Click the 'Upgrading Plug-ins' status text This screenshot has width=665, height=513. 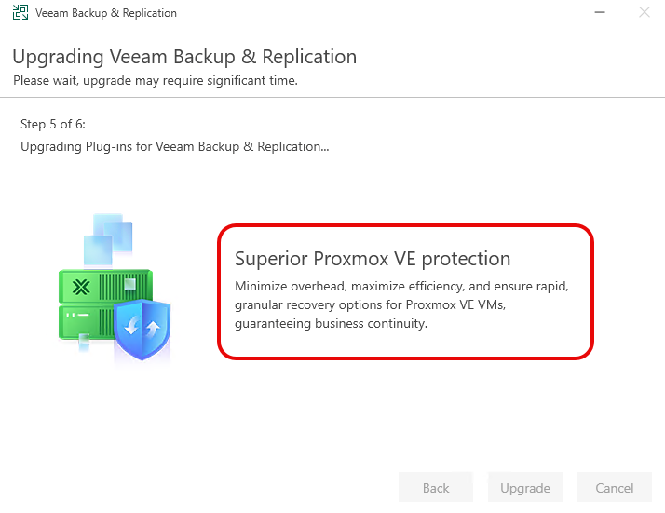click(174, 146)
